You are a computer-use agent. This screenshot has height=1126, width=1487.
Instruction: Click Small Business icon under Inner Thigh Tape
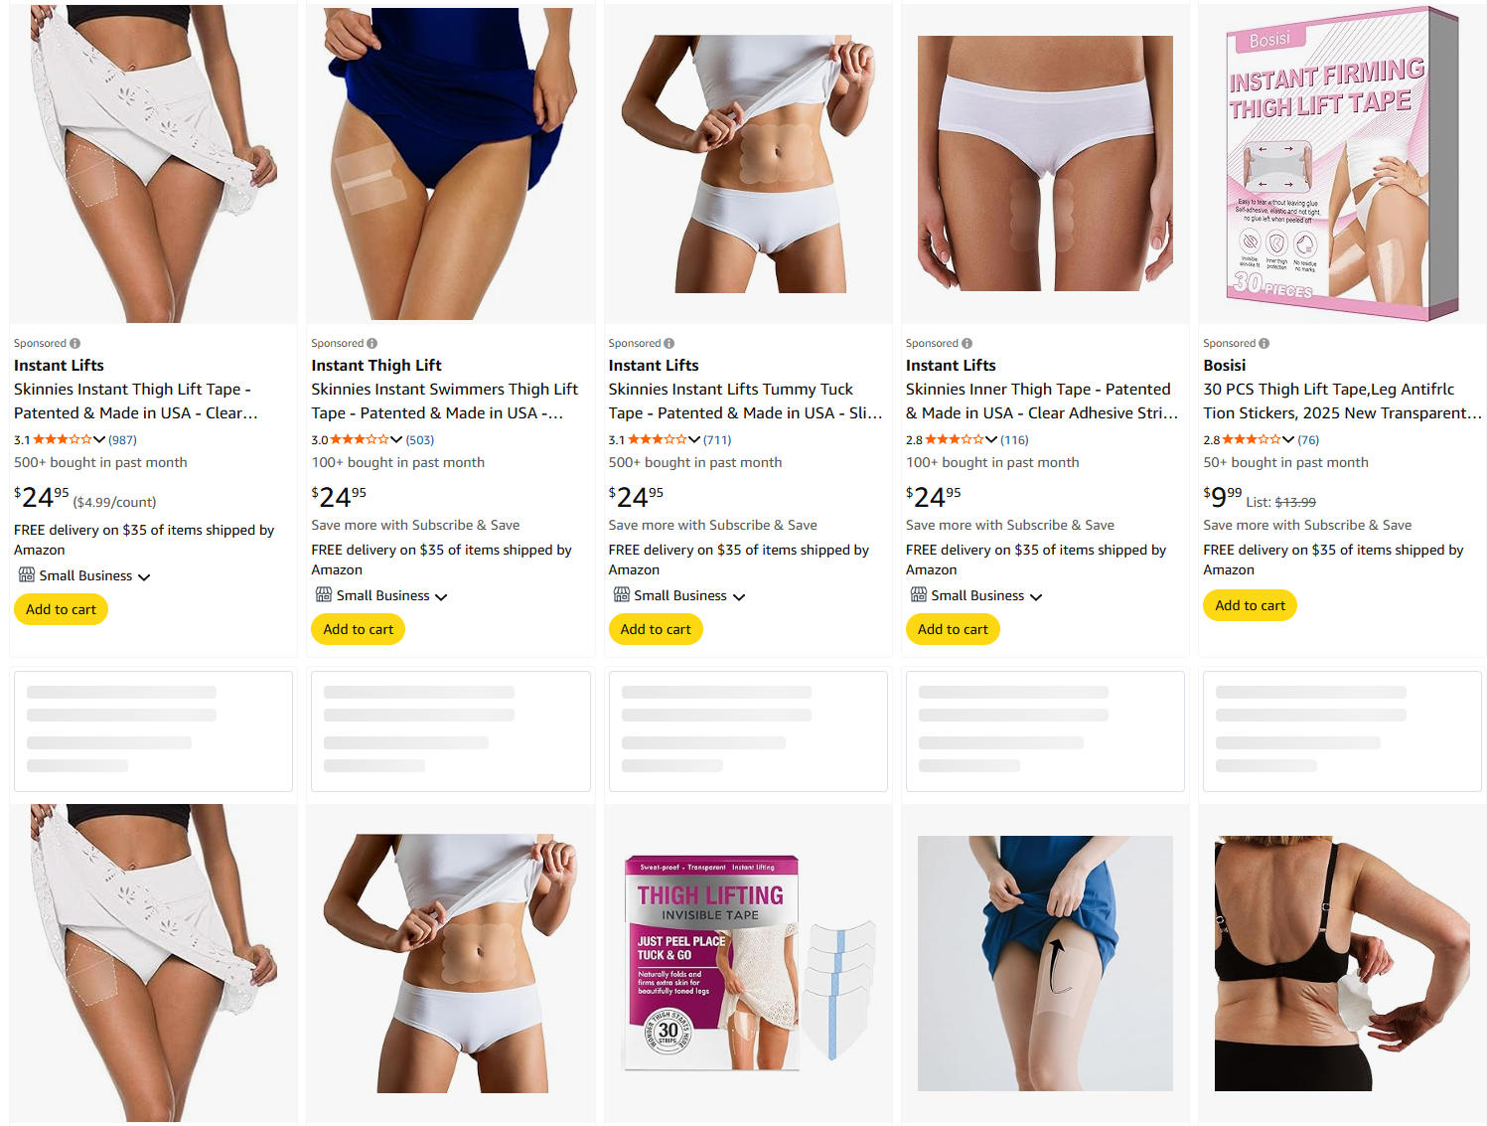click(919, 594)
